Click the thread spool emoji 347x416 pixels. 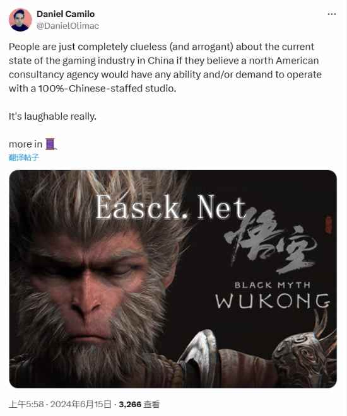(51, 144)
